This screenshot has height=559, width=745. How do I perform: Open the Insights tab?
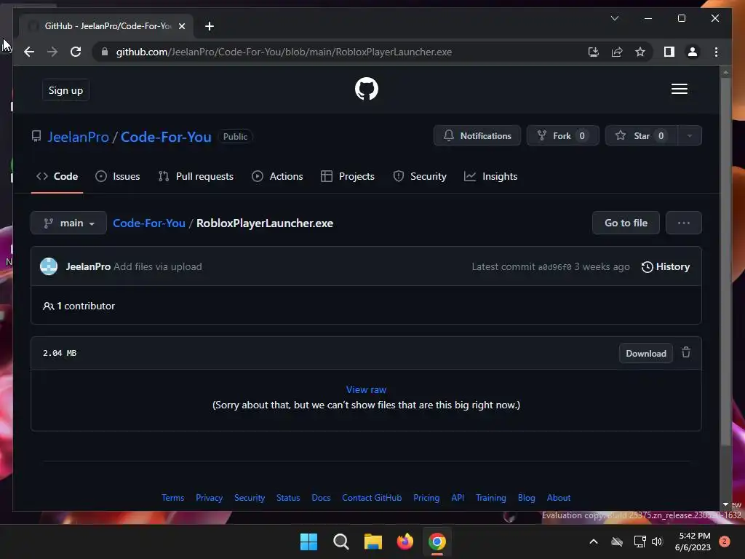tap(491, 176)
